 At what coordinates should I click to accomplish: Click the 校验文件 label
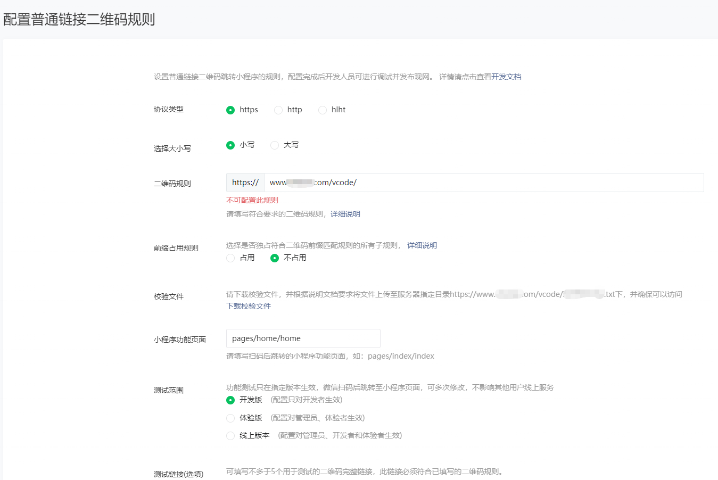coord(169,296)
